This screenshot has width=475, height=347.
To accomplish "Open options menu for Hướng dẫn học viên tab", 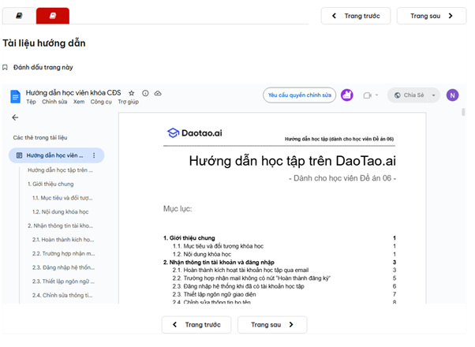I will [94, 155].
